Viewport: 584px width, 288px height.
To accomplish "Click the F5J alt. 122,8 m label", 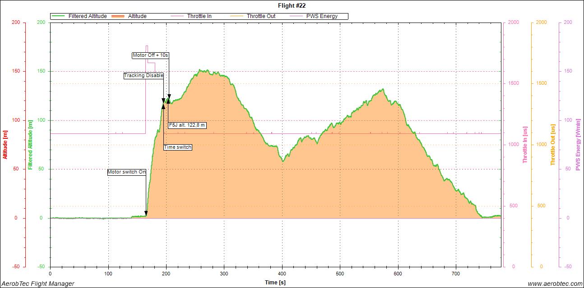I will tap(187, 125).
